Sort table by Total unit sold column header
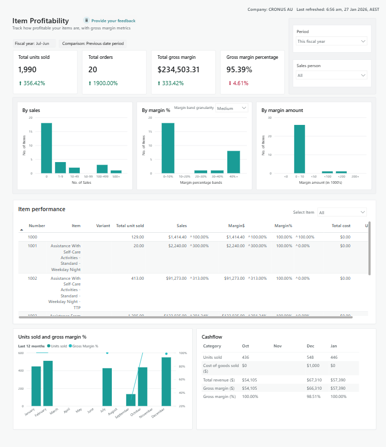386x447 pixels. pos(130,226)
